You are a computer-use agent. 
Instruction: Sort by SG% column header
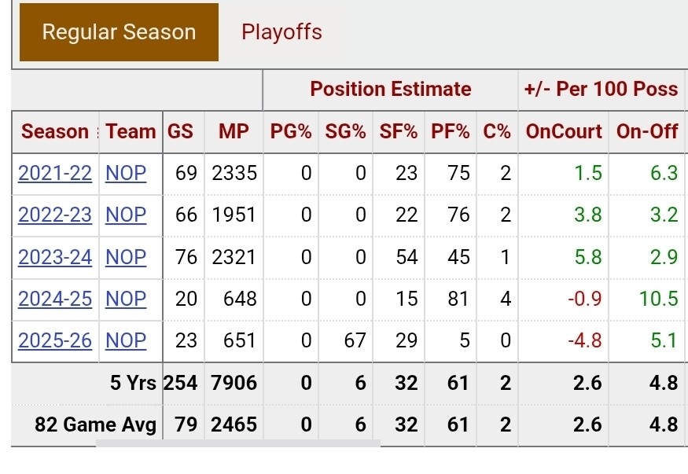(x=345, y=131)
